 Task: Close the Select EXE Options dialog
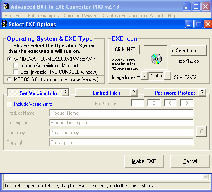[x=208, y=24]
